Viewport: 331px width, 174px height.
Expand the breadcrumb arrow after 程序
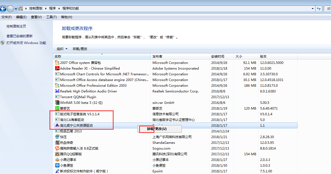point(60,8)
